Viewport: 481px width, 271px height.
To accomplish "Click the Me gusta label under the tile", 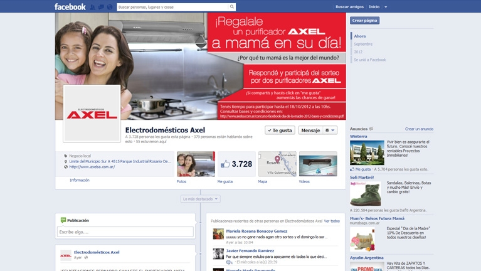I will 225,182.
